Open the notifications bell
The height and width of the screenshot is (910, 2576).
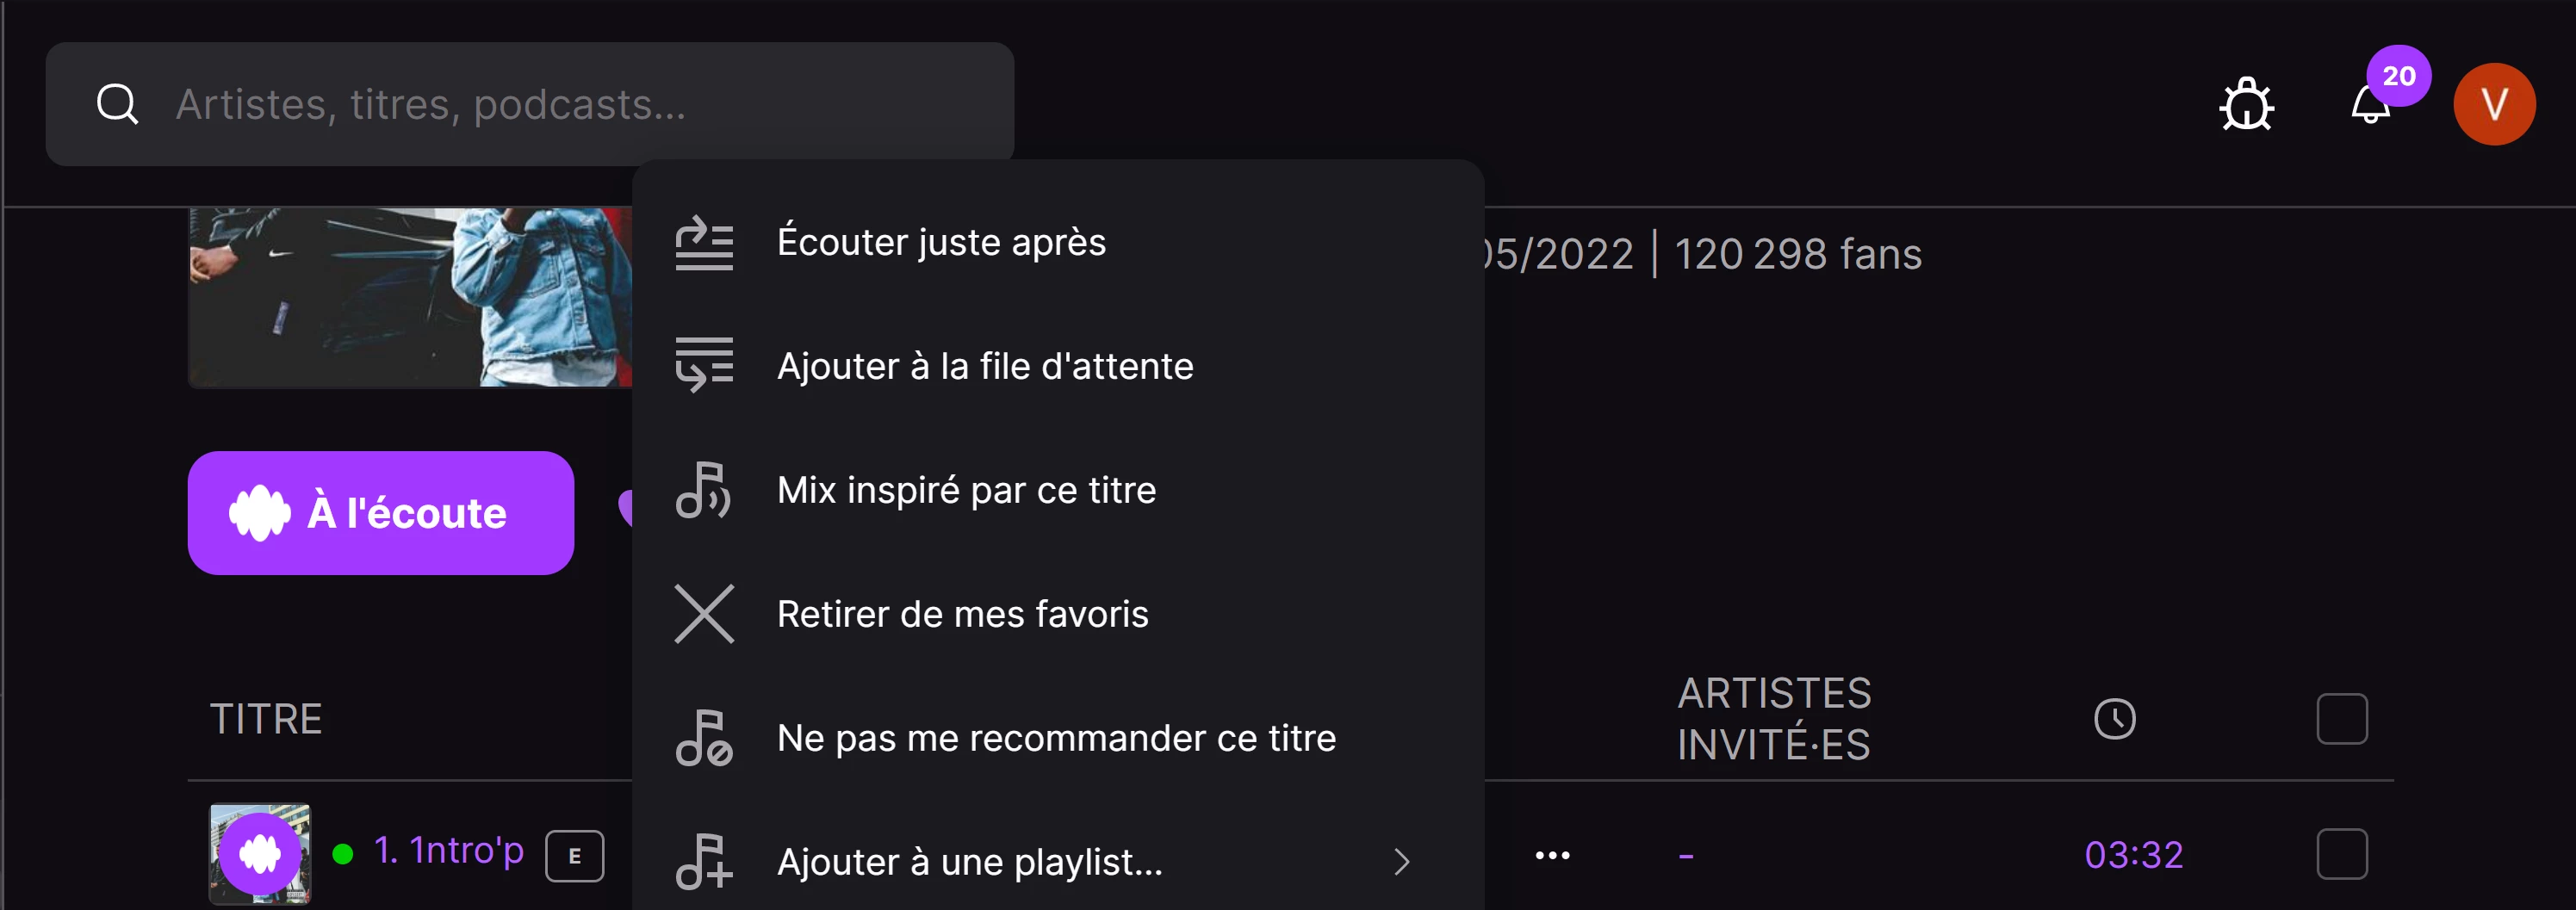click(x=2370, y=105)
